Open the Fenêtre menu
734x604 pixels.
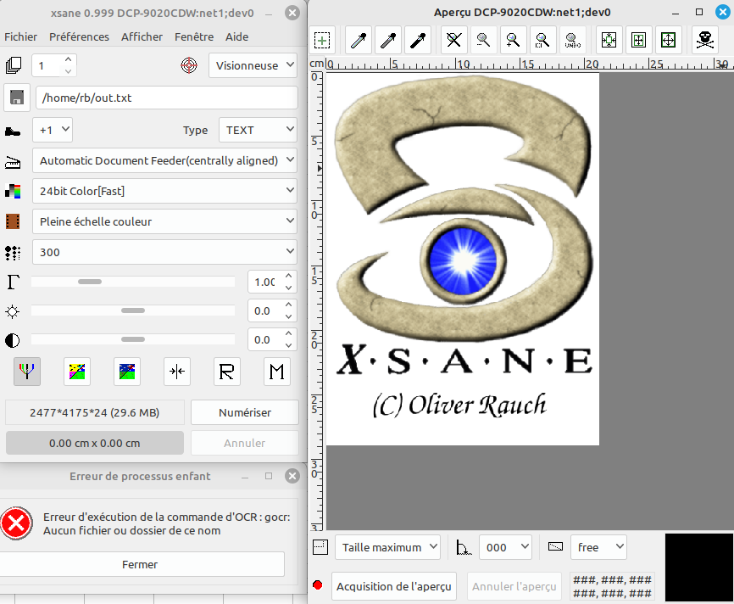click(x=194, y=36)
